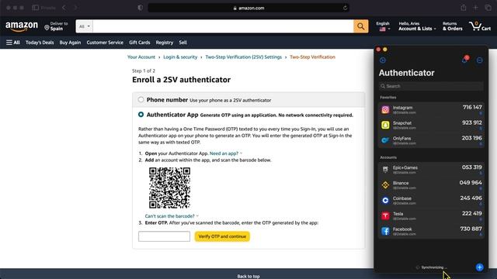The width and height of the screenshot is (497, 279).
Task: Expand Need an app? section
Action: [x=226, y=153]
